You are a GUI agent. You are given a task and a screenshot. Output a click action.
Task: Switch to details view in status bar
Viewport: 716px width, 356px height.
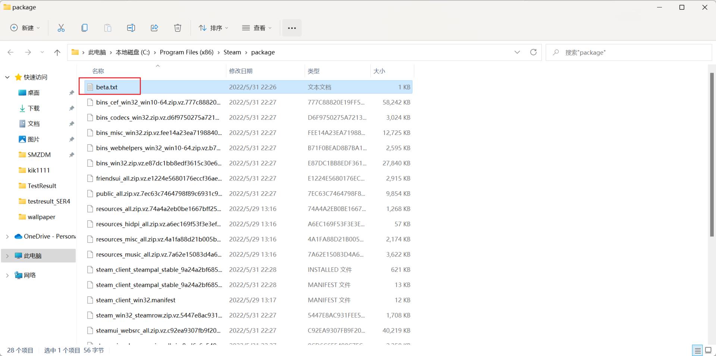tap(697, 350)
